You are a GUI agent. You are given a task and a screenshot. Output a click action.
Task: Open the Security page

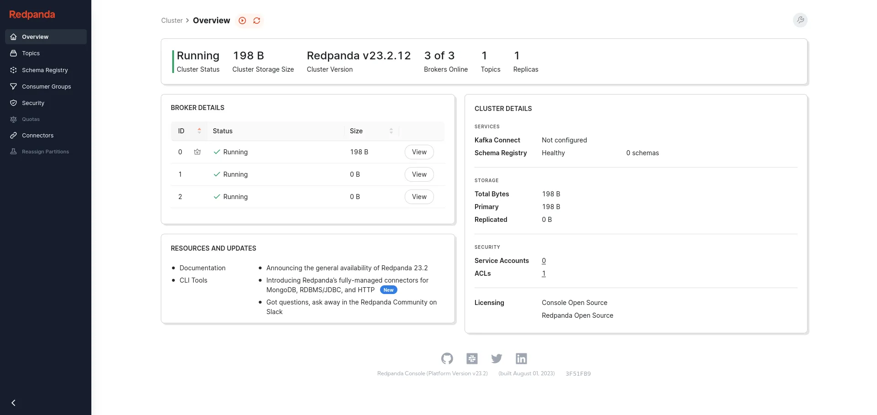46,103
